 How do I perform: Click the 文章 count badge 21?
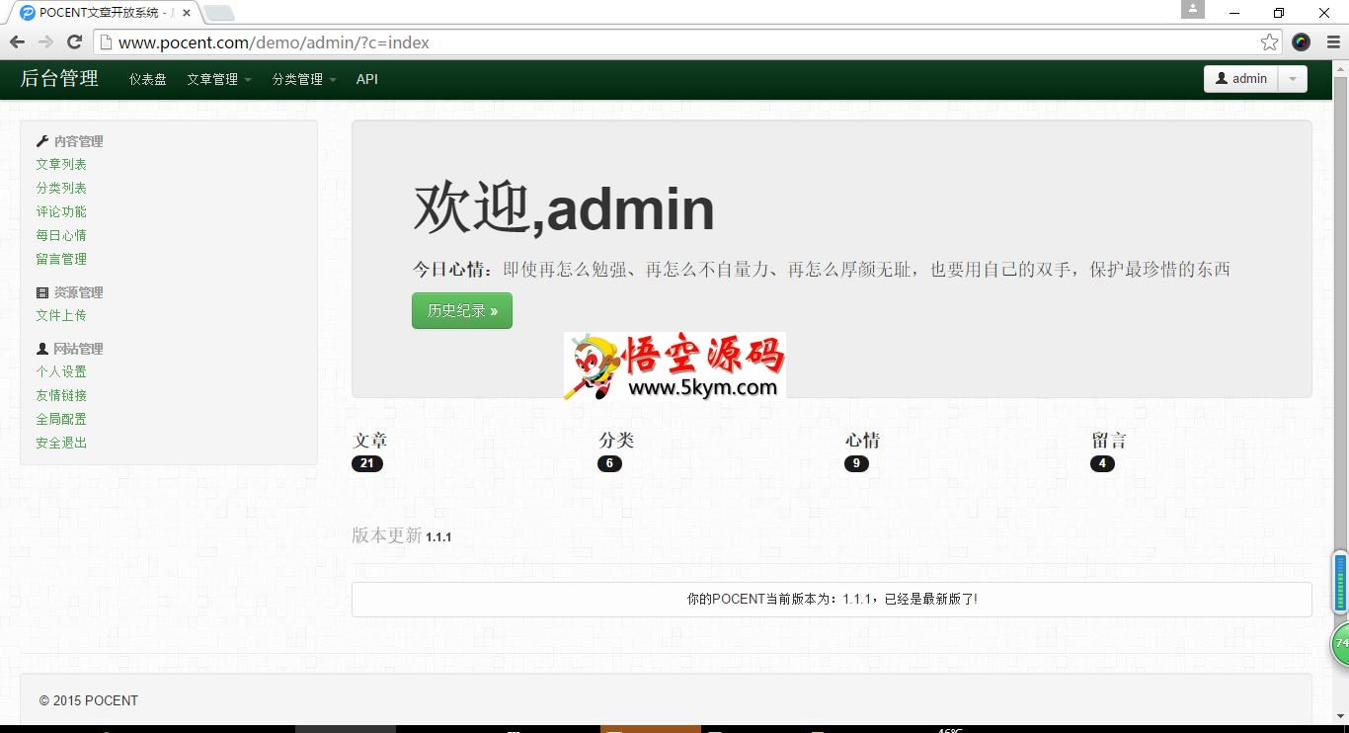click(x=367, y=463)
